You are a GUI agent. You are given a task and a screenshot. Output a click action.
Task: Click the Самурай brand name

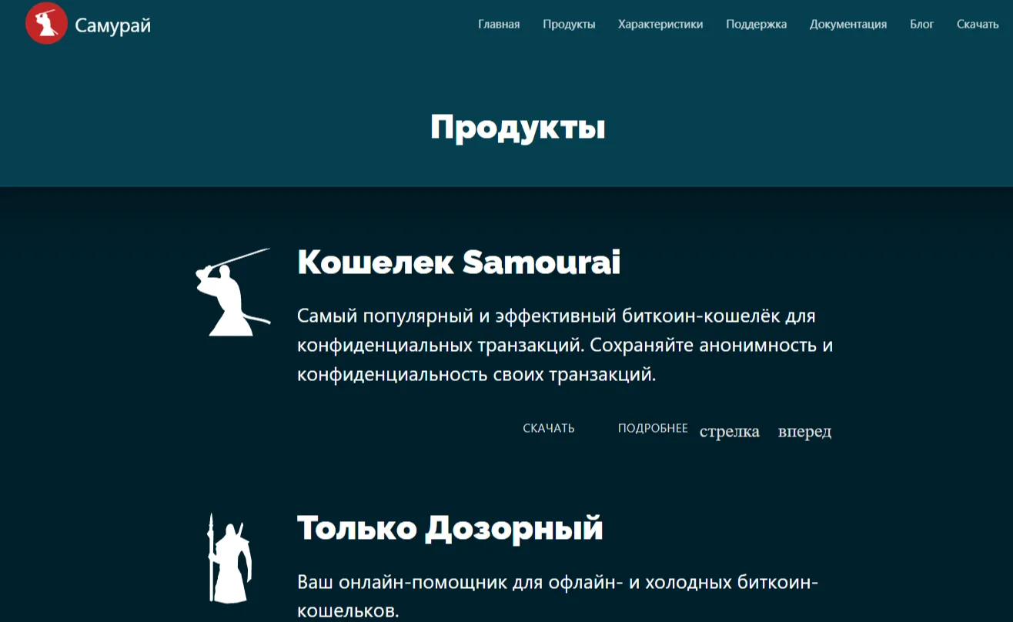(x=113, y=25)
